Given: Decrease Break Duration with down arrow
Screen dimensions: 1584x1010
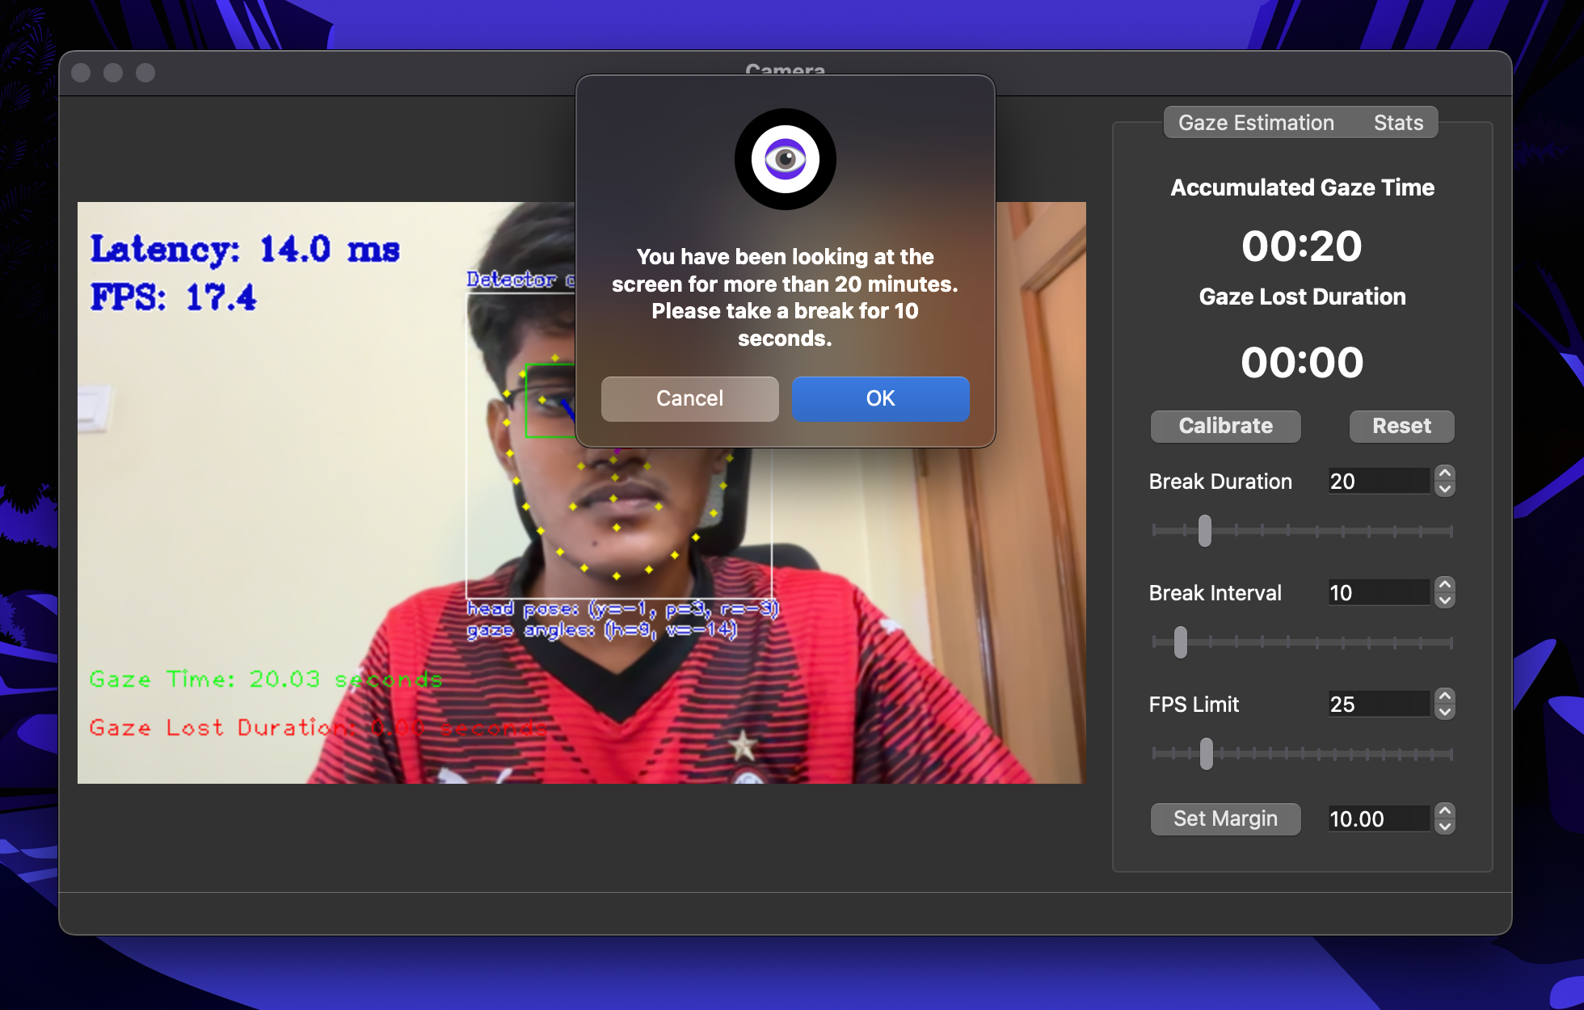Looking at the screenshot, I should pos(1445,489).
